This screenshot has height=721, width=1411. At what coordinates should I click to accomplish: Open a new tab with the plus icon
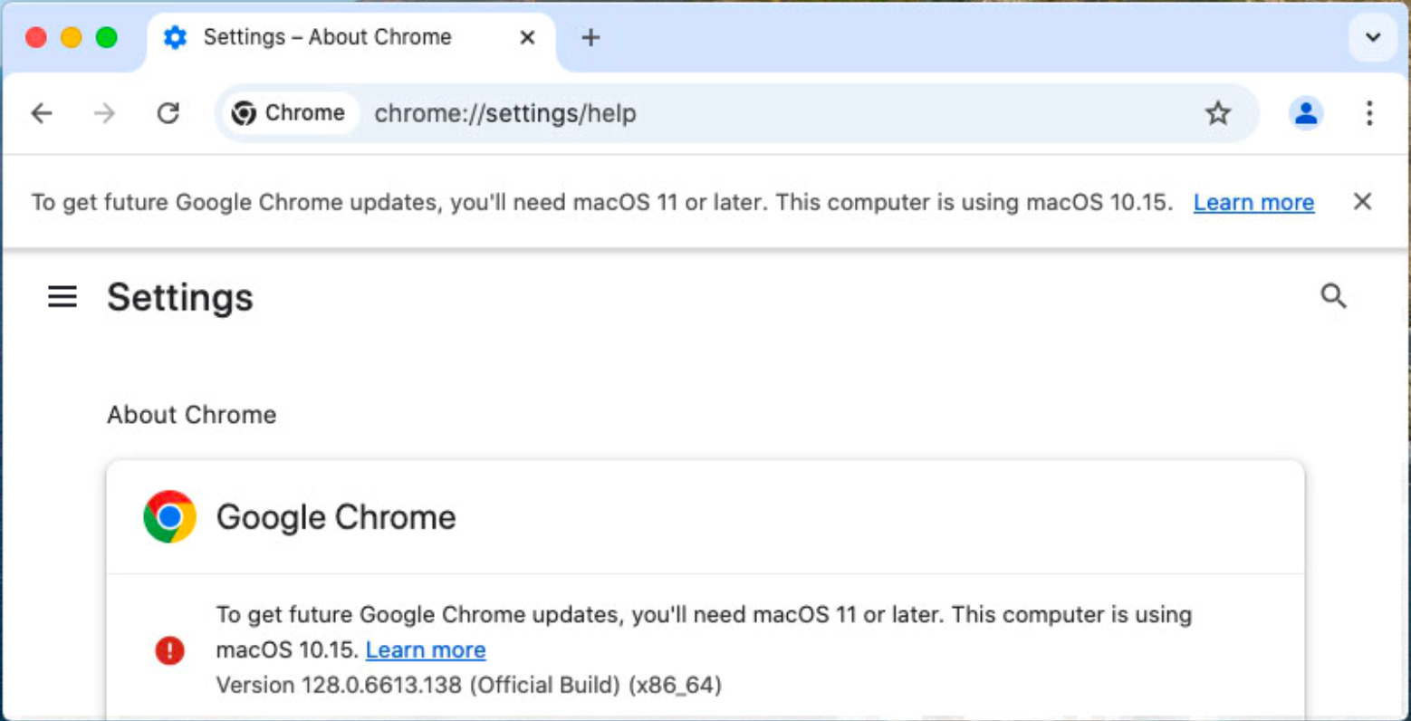tap(590, 37)
